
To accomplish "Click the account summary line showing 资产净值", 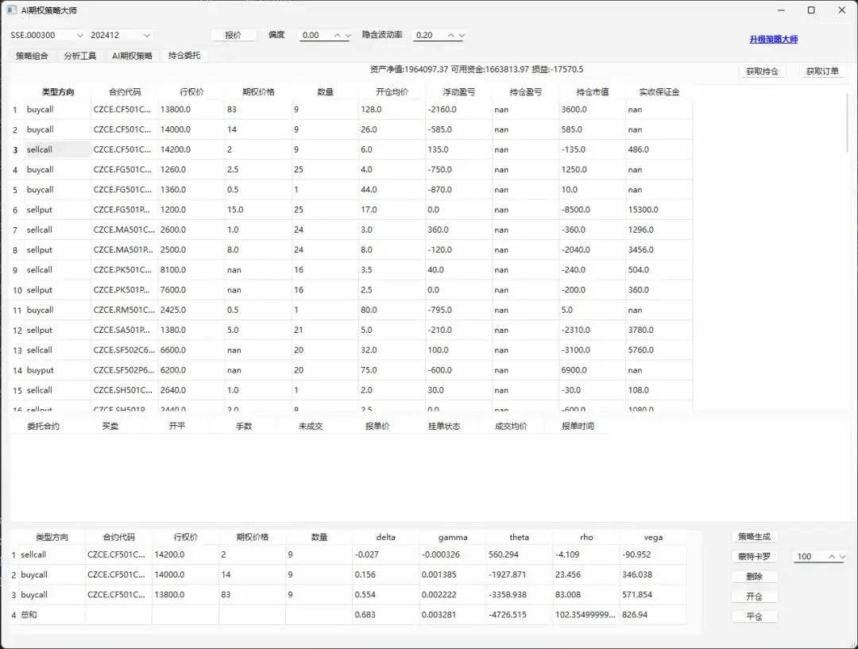I will 477,69.
